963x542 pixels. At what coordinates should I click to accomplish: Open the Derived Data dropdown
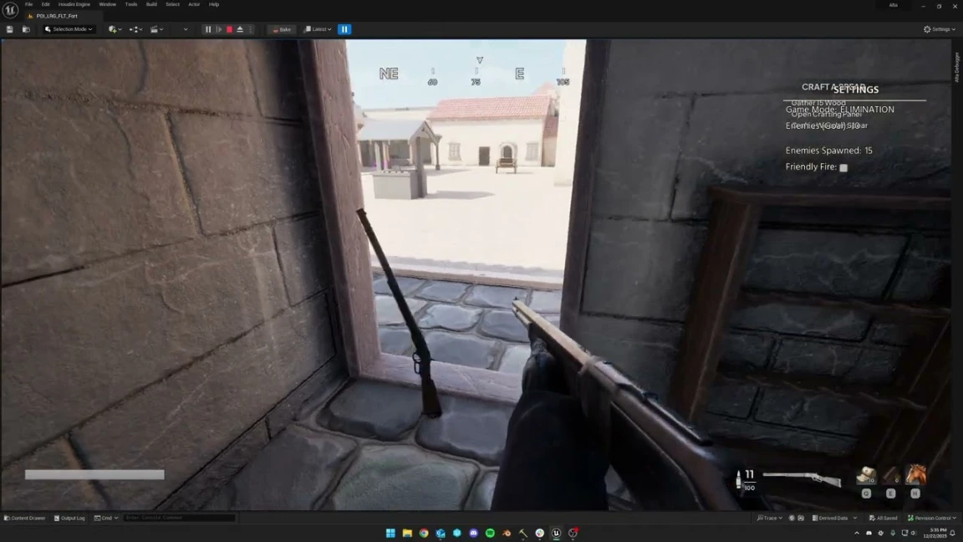pyautogui.click(x=833, y=518)
